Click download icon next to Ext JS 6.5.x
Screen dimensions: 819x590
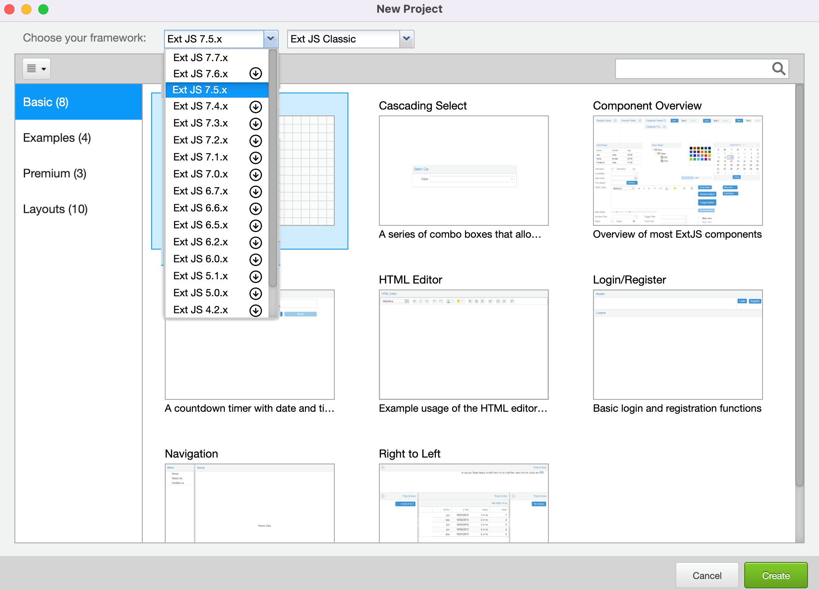click(x=255, y=225)
